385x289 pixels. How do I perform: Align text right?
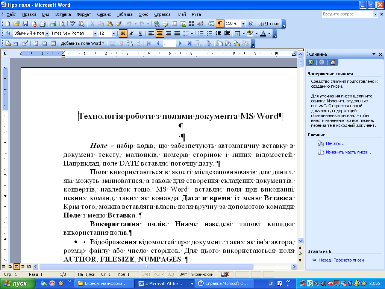coord(168,33)
